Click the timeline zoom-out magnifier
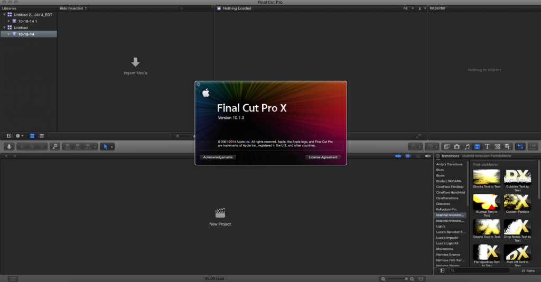Viewport: 541px width, 282px height. tap(383, 279)
